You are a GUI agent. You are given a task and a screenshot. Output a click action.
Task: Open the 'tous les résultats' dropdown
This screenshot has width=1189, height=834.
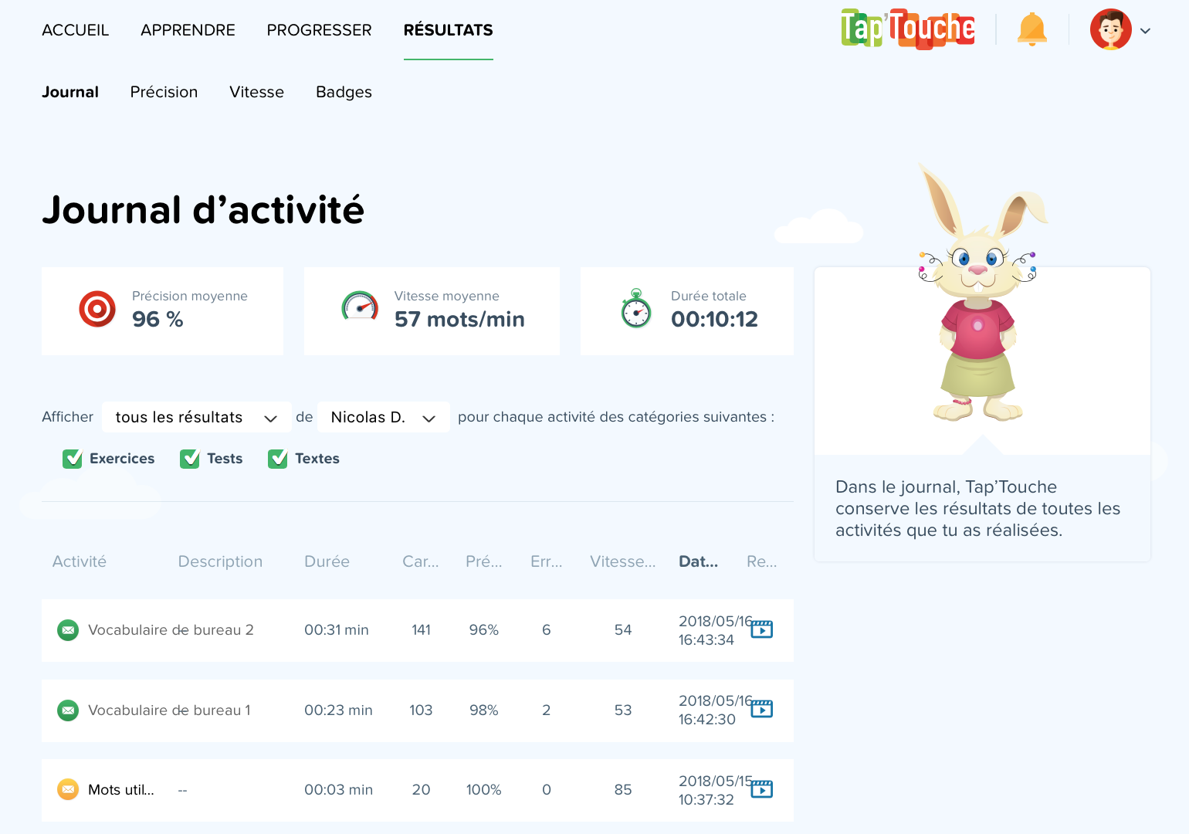[196, 417]
